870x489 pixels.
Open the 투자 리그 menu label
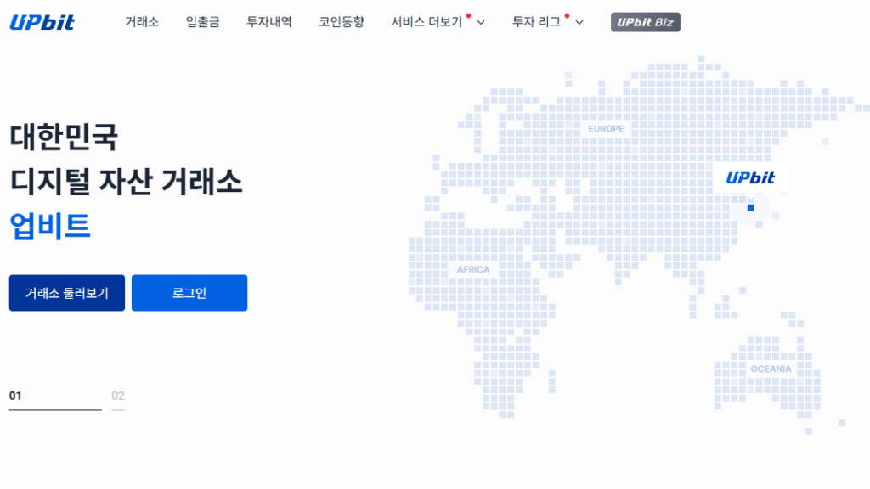(536, 22)
